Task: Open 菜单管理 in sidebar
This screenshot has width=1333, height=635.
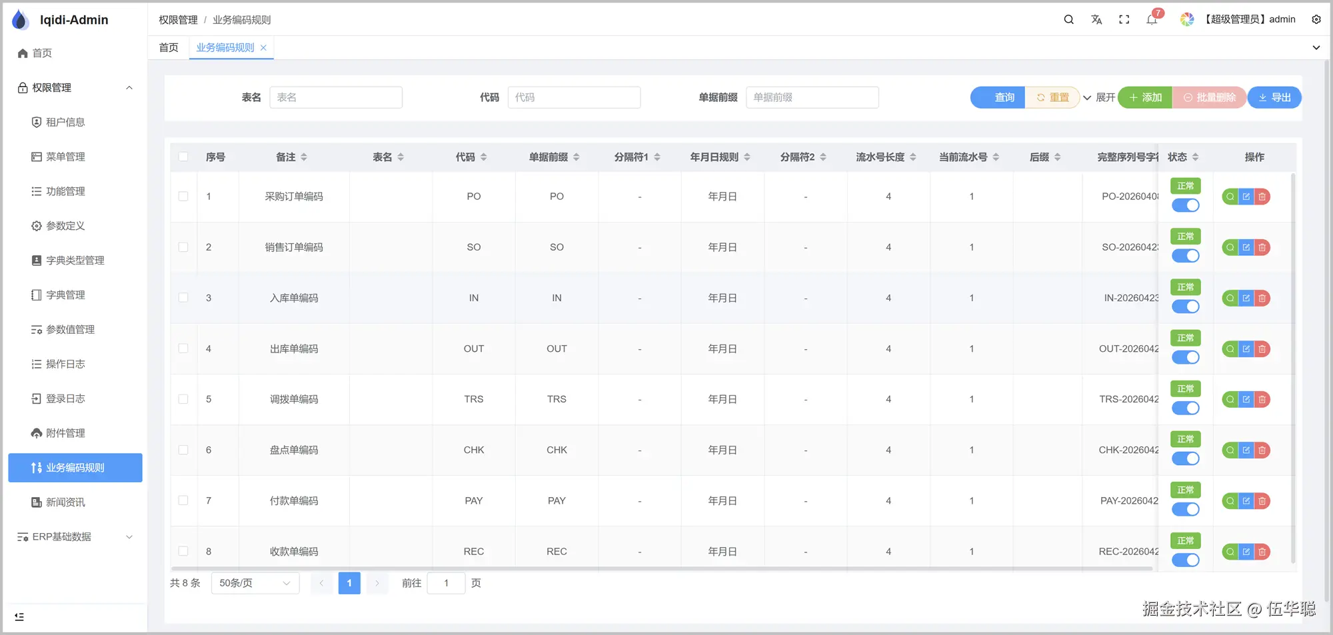Action: coord(75,157)
